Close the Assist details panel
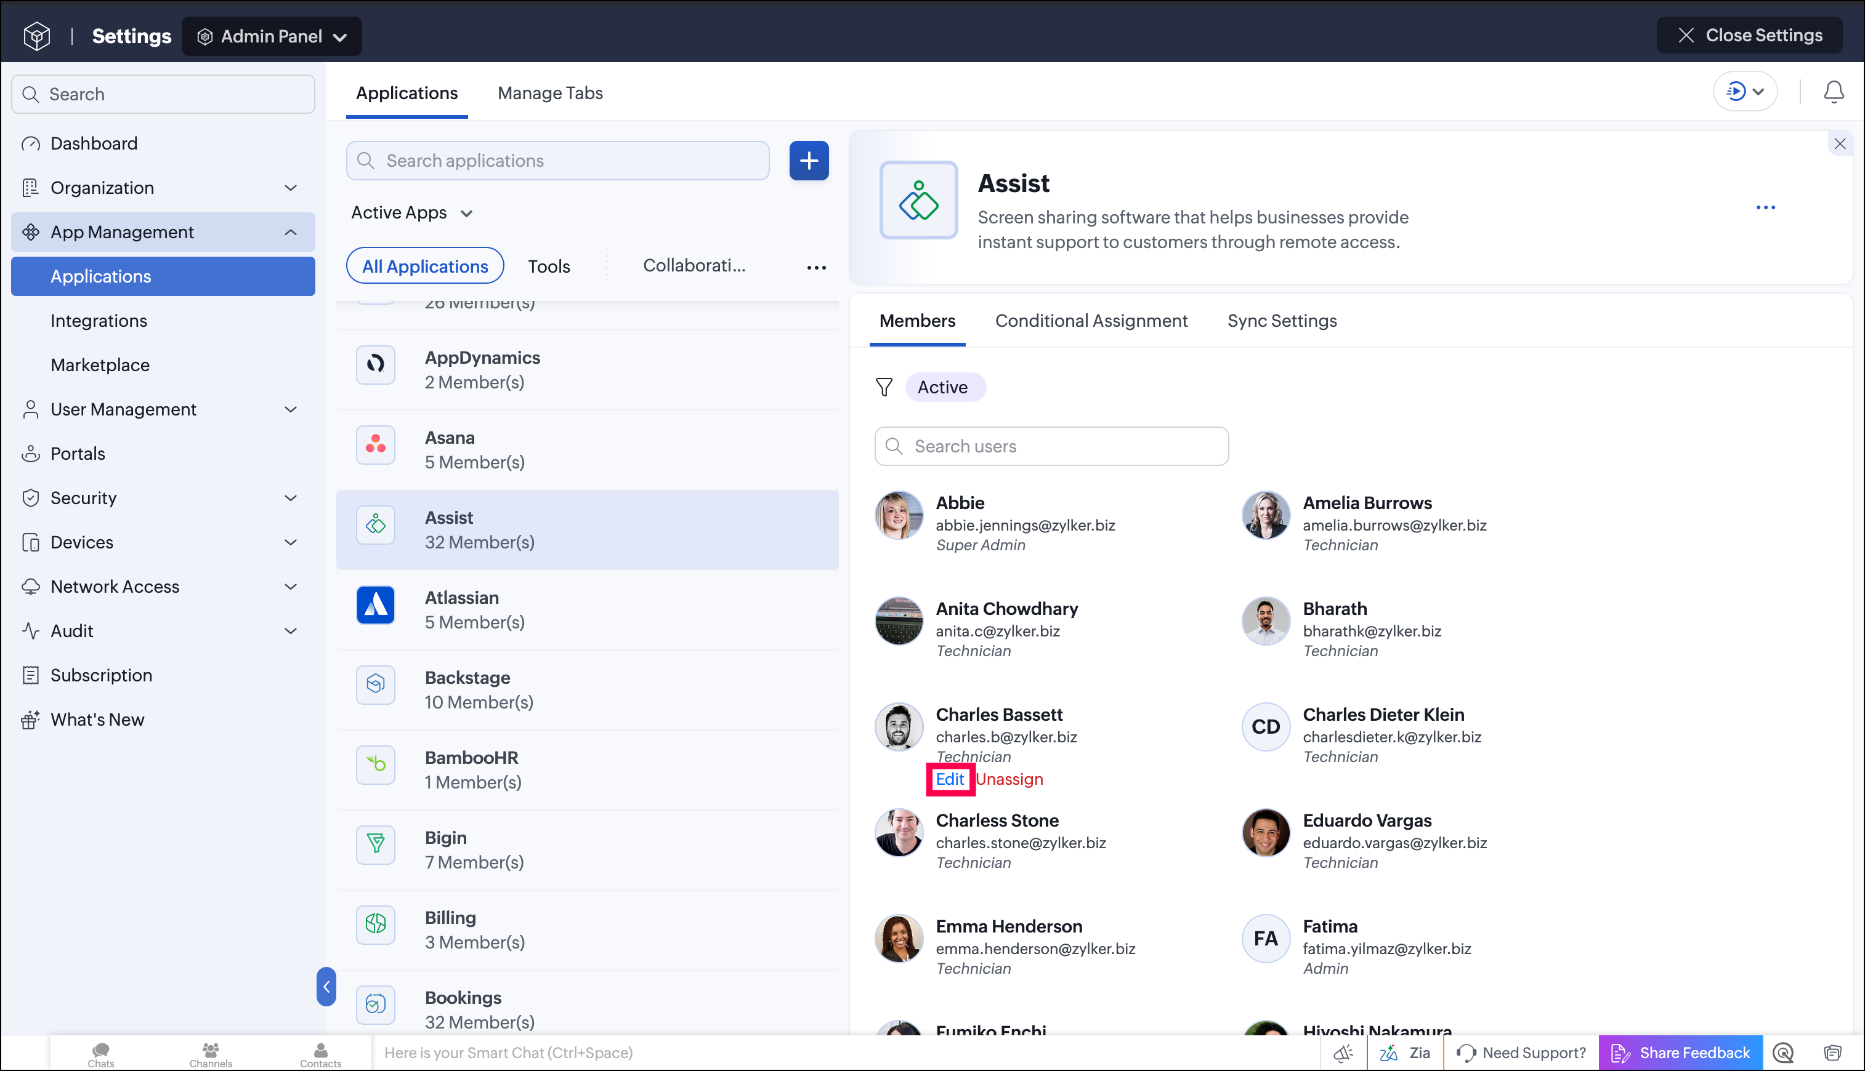The image size is (1865, 1071). click(x=1840, y=144)
